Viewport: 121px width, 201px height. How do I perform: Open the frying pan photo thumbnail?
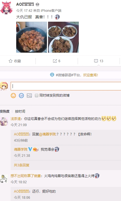coord(32,37)
